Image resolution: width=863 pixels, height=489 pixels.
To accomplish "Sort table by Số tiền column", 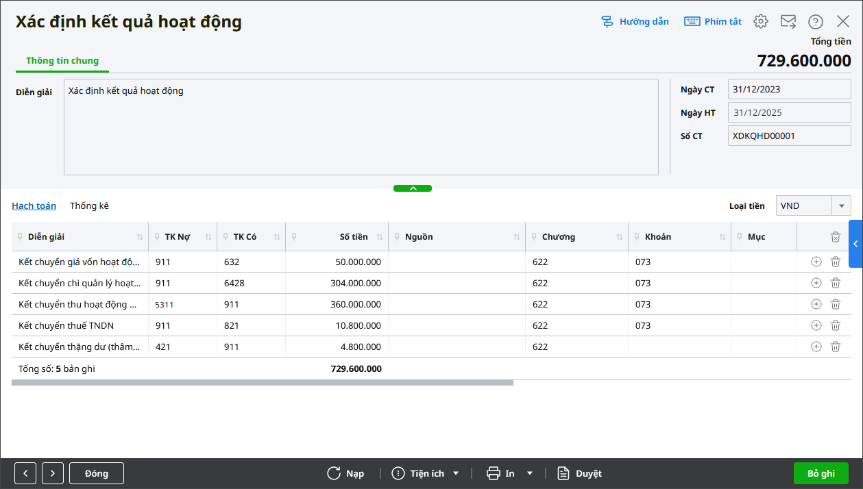I will point(379,237).
